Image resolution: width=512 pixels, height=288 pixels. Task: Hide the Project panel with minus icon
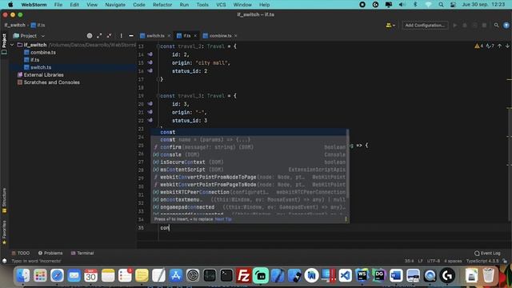coord(131,35)
